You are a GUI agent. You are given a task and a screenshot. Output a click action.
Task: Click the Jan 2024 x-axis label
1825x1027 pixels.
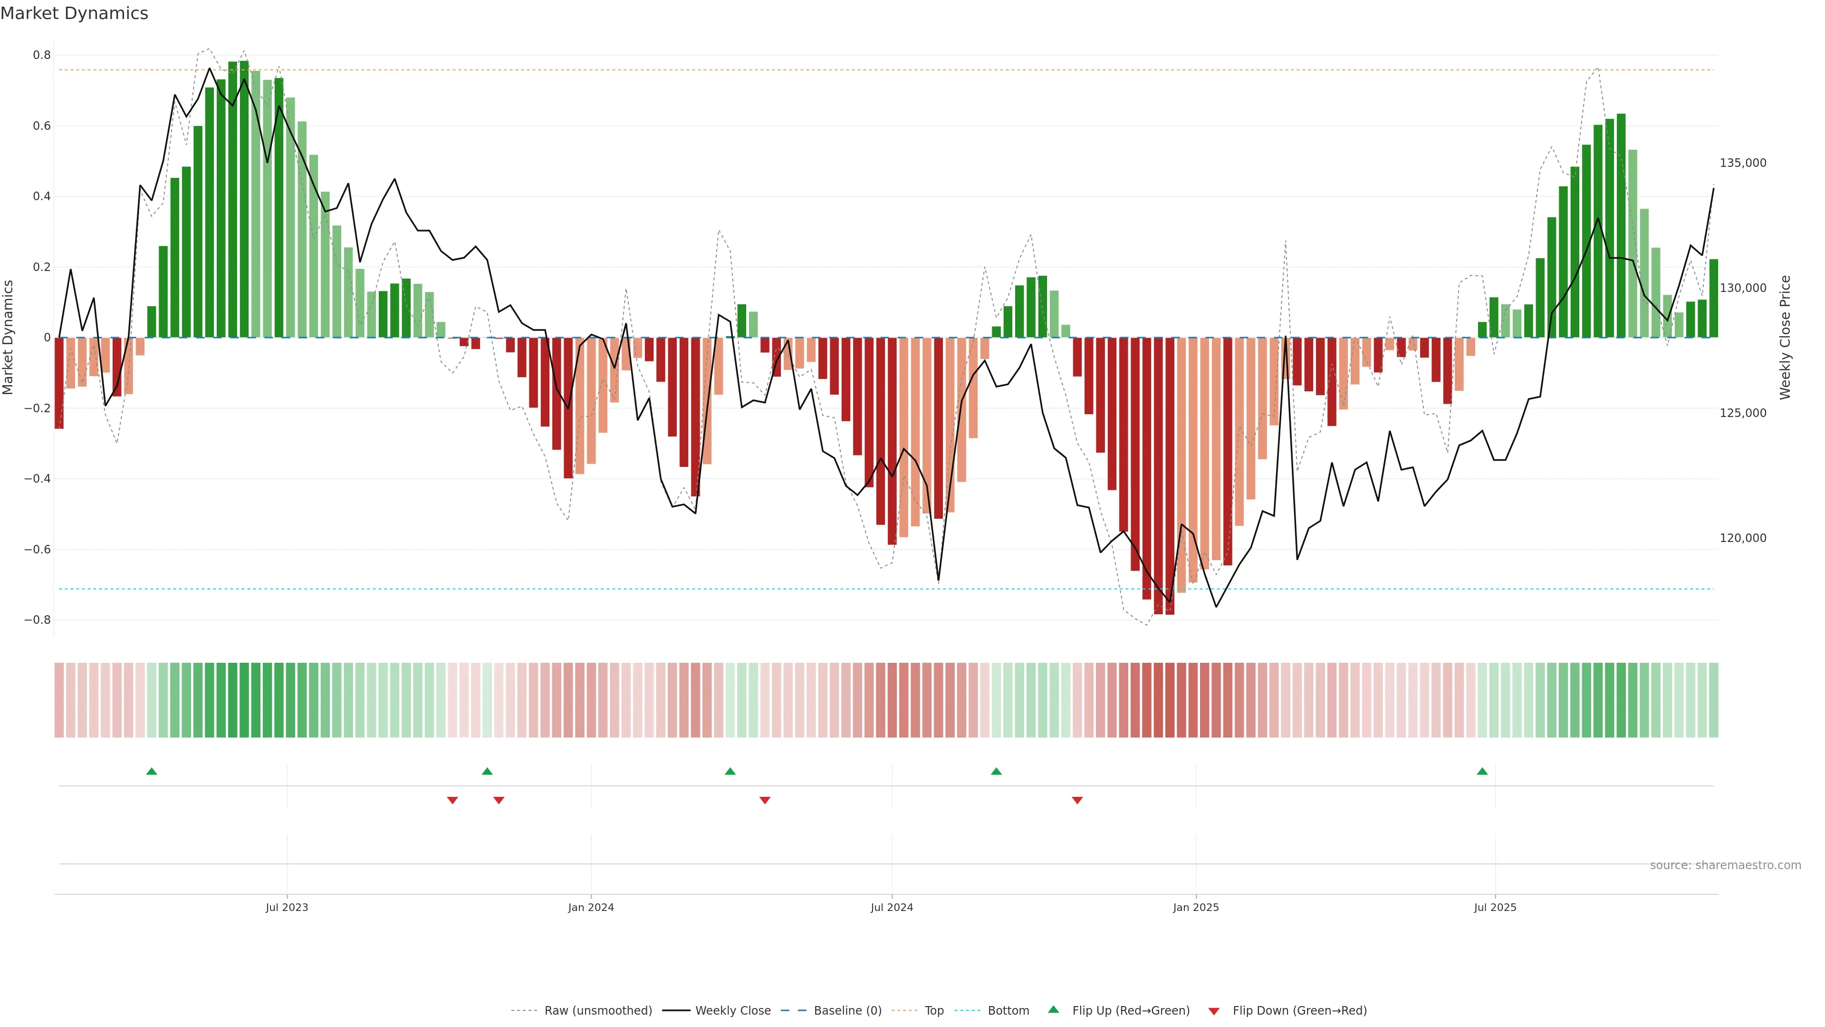pyautogui.click(x=591, y=907)
